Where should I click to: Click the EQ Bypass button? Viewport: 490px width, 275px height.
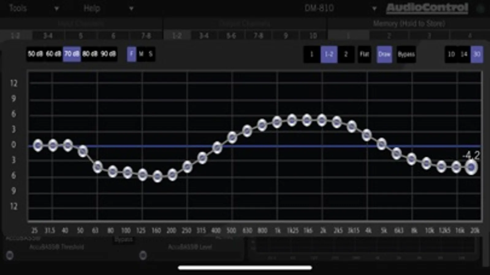[x=406, y=54]
